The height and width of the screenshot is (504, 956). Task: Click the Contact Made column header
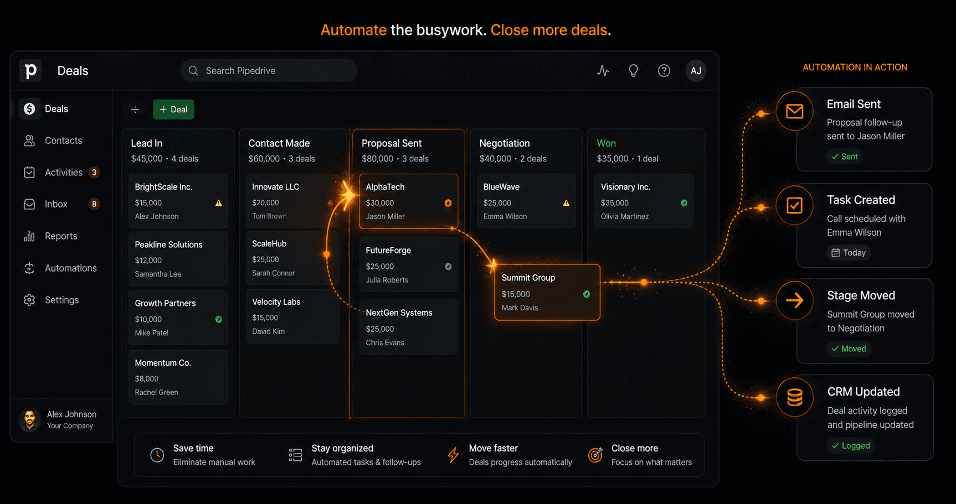pos(279,143)
